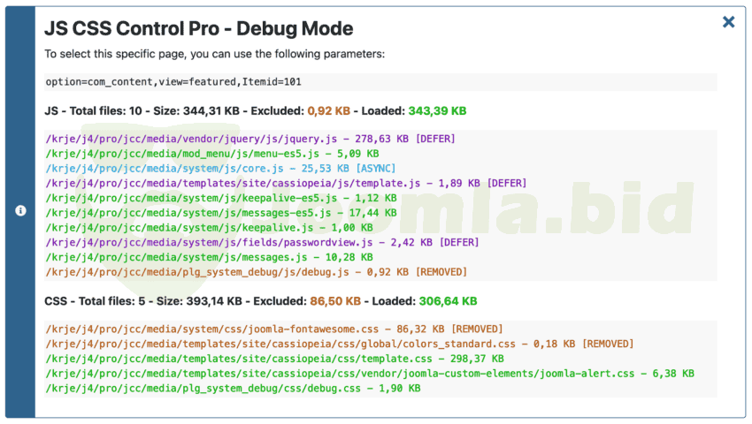Click the JS CSS Control Pro heading
752x424 pixels.
point(198,28)
